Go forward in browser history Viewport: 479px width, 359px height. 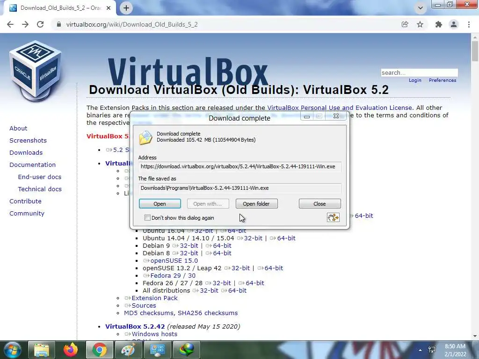pos(25,24)
